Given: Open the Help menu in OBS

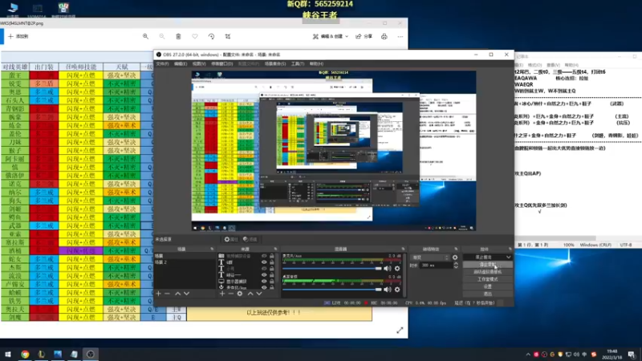Looking at the screenshot, I should (316, 64).
